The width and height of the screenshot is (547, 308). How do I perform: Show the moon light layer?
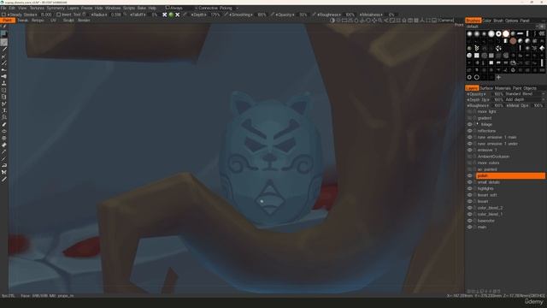[469, 112]
